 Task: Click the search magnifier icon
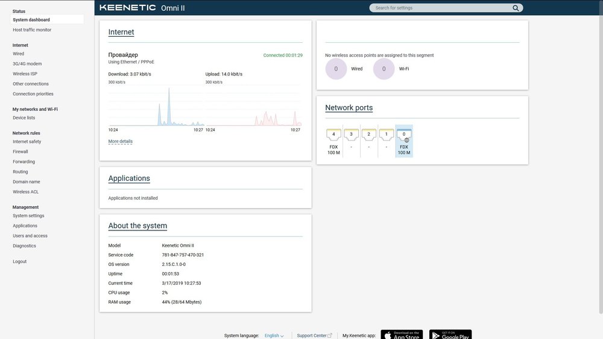coord(516,8)
